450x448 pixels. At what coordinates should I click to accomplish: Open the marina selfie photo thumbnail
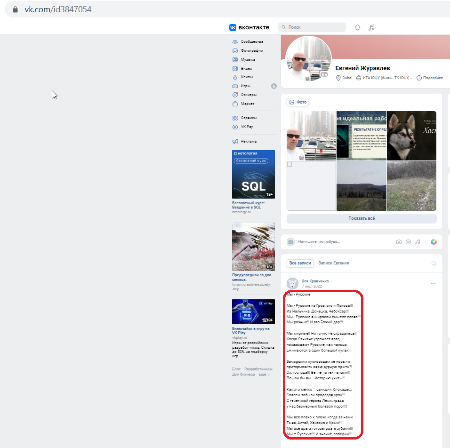(312, 136)
